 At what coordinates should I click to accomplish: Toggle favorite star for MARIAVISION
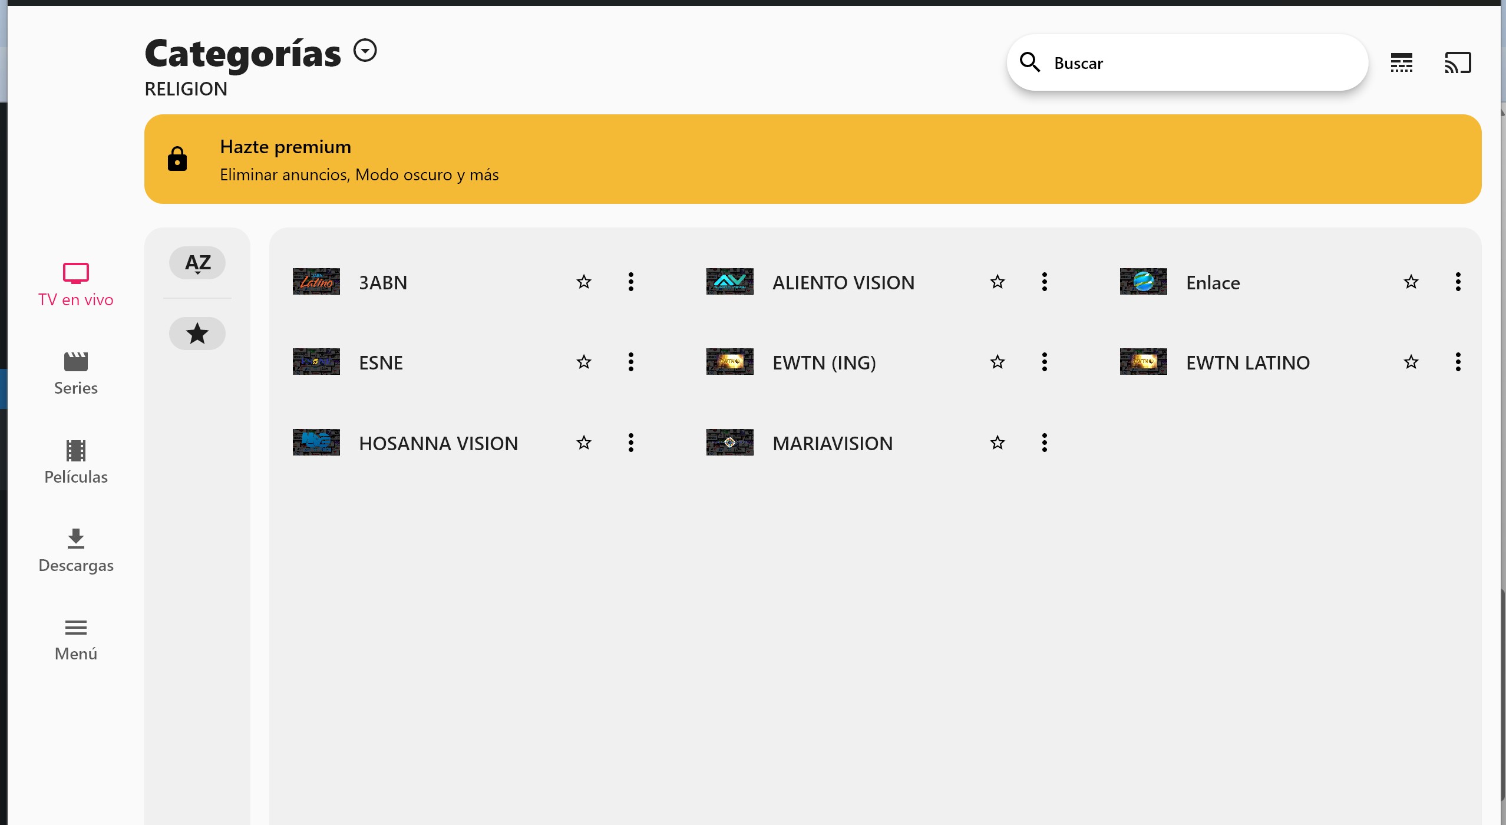(997, 443)
